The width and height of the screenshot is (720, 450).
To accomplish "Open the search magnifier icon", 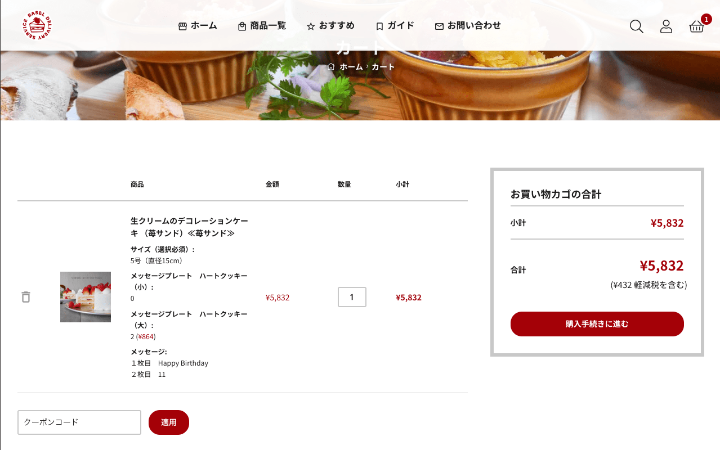I will [x=636, y=26].
